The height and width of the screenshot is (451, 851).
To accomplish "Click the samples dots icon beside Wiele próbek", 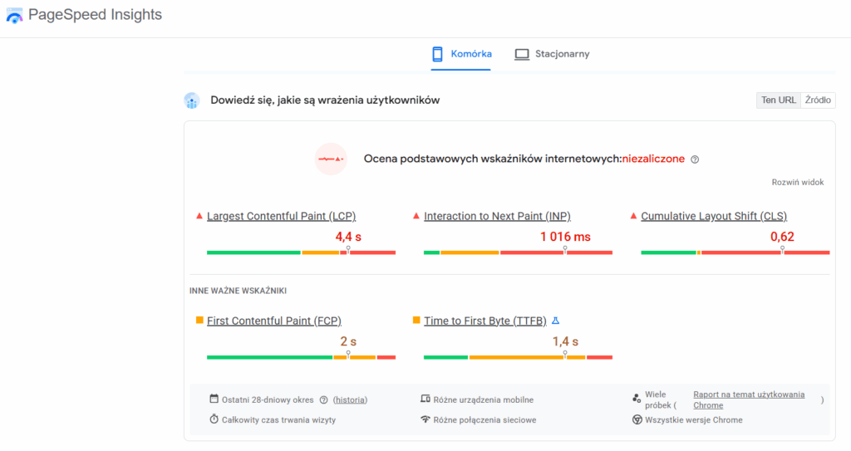I will (637, 399).
